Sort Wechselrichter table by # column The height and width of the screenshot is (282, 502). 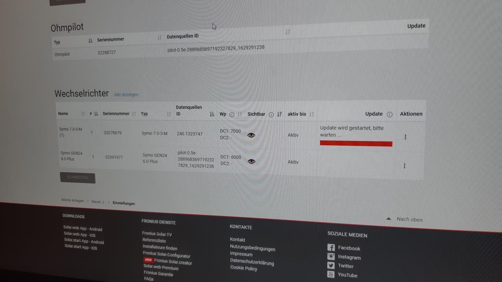[x=96, y=114]
